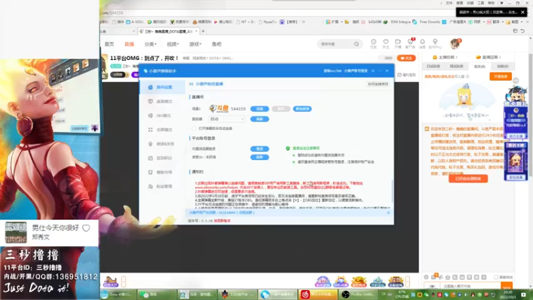The image size is (533, 300).
Task: Open the Douyu client download icon with badge
Action: [410, 43]
